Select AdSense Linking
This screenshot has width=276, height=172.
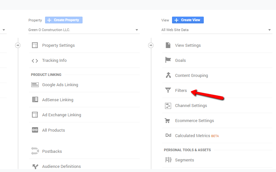[58, 100]
